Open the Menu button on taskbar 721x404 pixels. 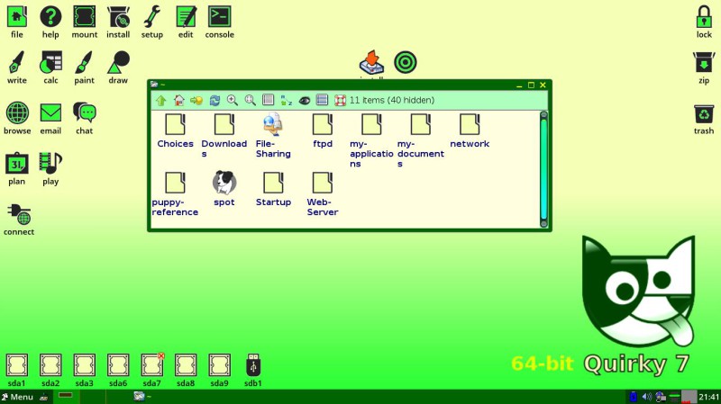click(x=17, y=397)
